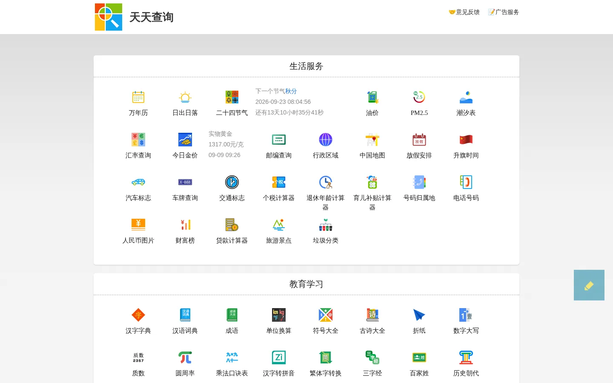The image size is (613, 383).
Task: Open the 汉语词典 book icon
Action: pos(185,315)
